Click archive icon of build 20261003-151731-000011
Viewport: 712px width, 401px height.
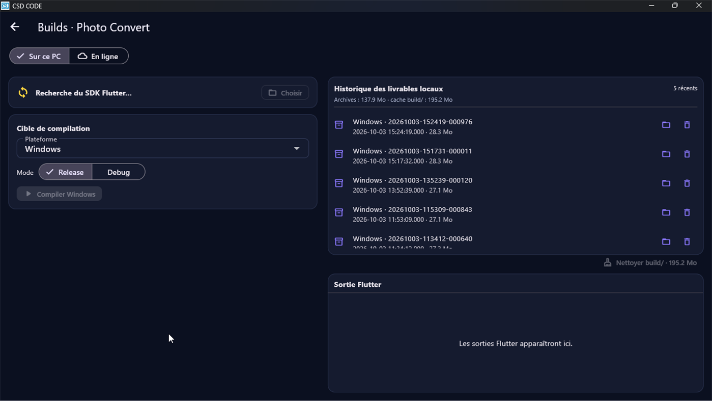tap(339, 154)
